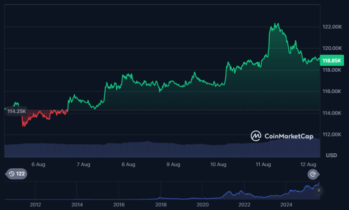Click the clock icon in the 122 badge
The height and width of the screenshot is (210, 349).
11,174
